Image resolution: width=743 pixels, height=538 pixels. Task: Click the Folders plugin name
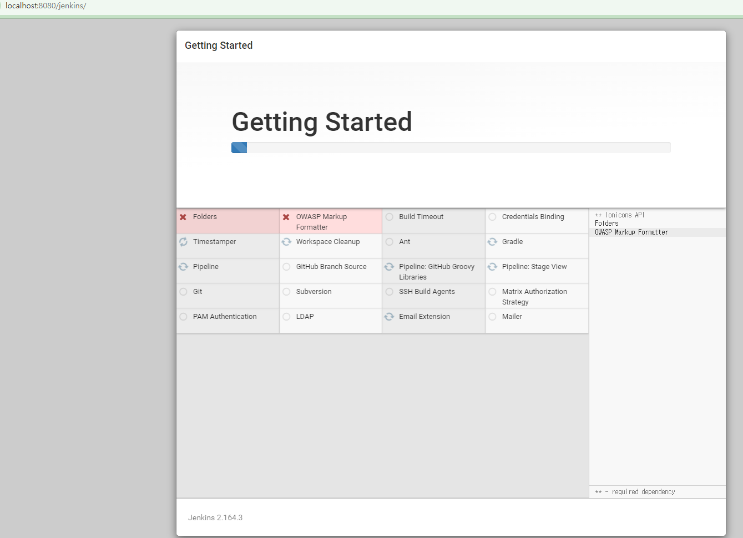pyautogui.click(x=205, y=217)
